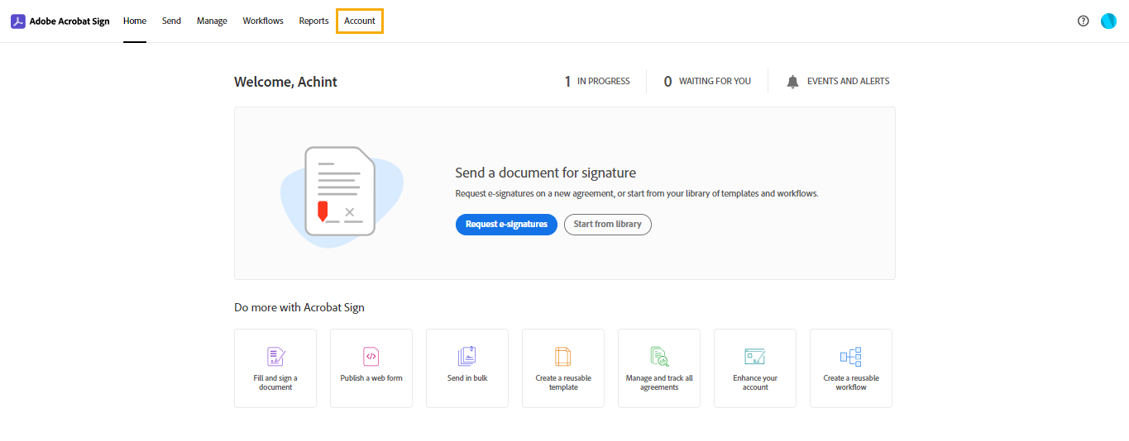Click the "Send in bulk" label
Screen dimensions: 1129x441
467,378
